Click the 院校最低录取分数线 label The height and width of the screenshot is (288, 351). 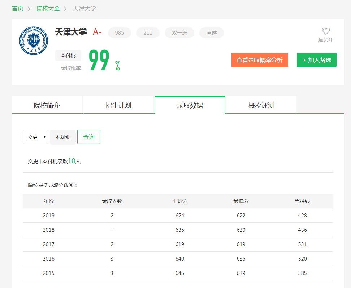pos(53,185)
